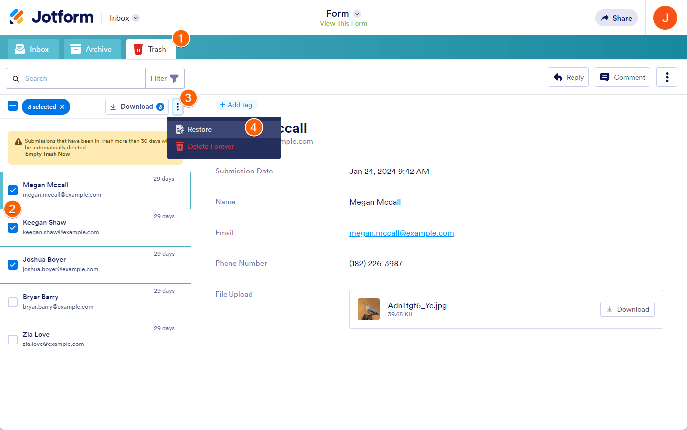
Task: Open the three-dot actions menu above submissions
Action: click(178, 106)
